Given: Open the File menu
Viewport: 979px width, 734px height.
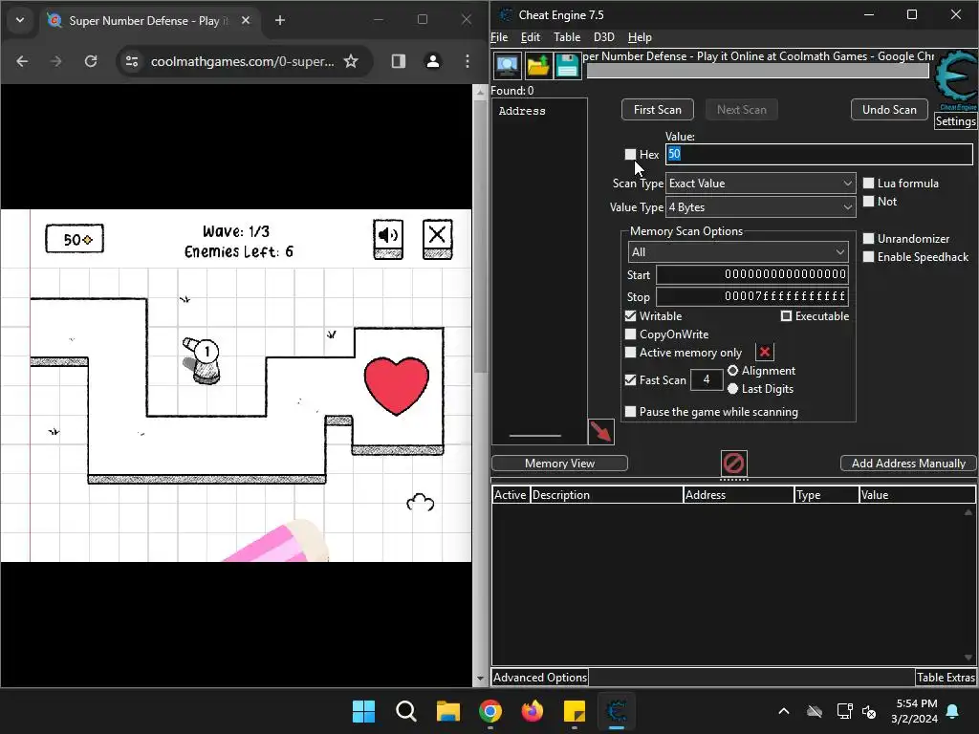Looking at the screenshot, I should click(499, 37).
